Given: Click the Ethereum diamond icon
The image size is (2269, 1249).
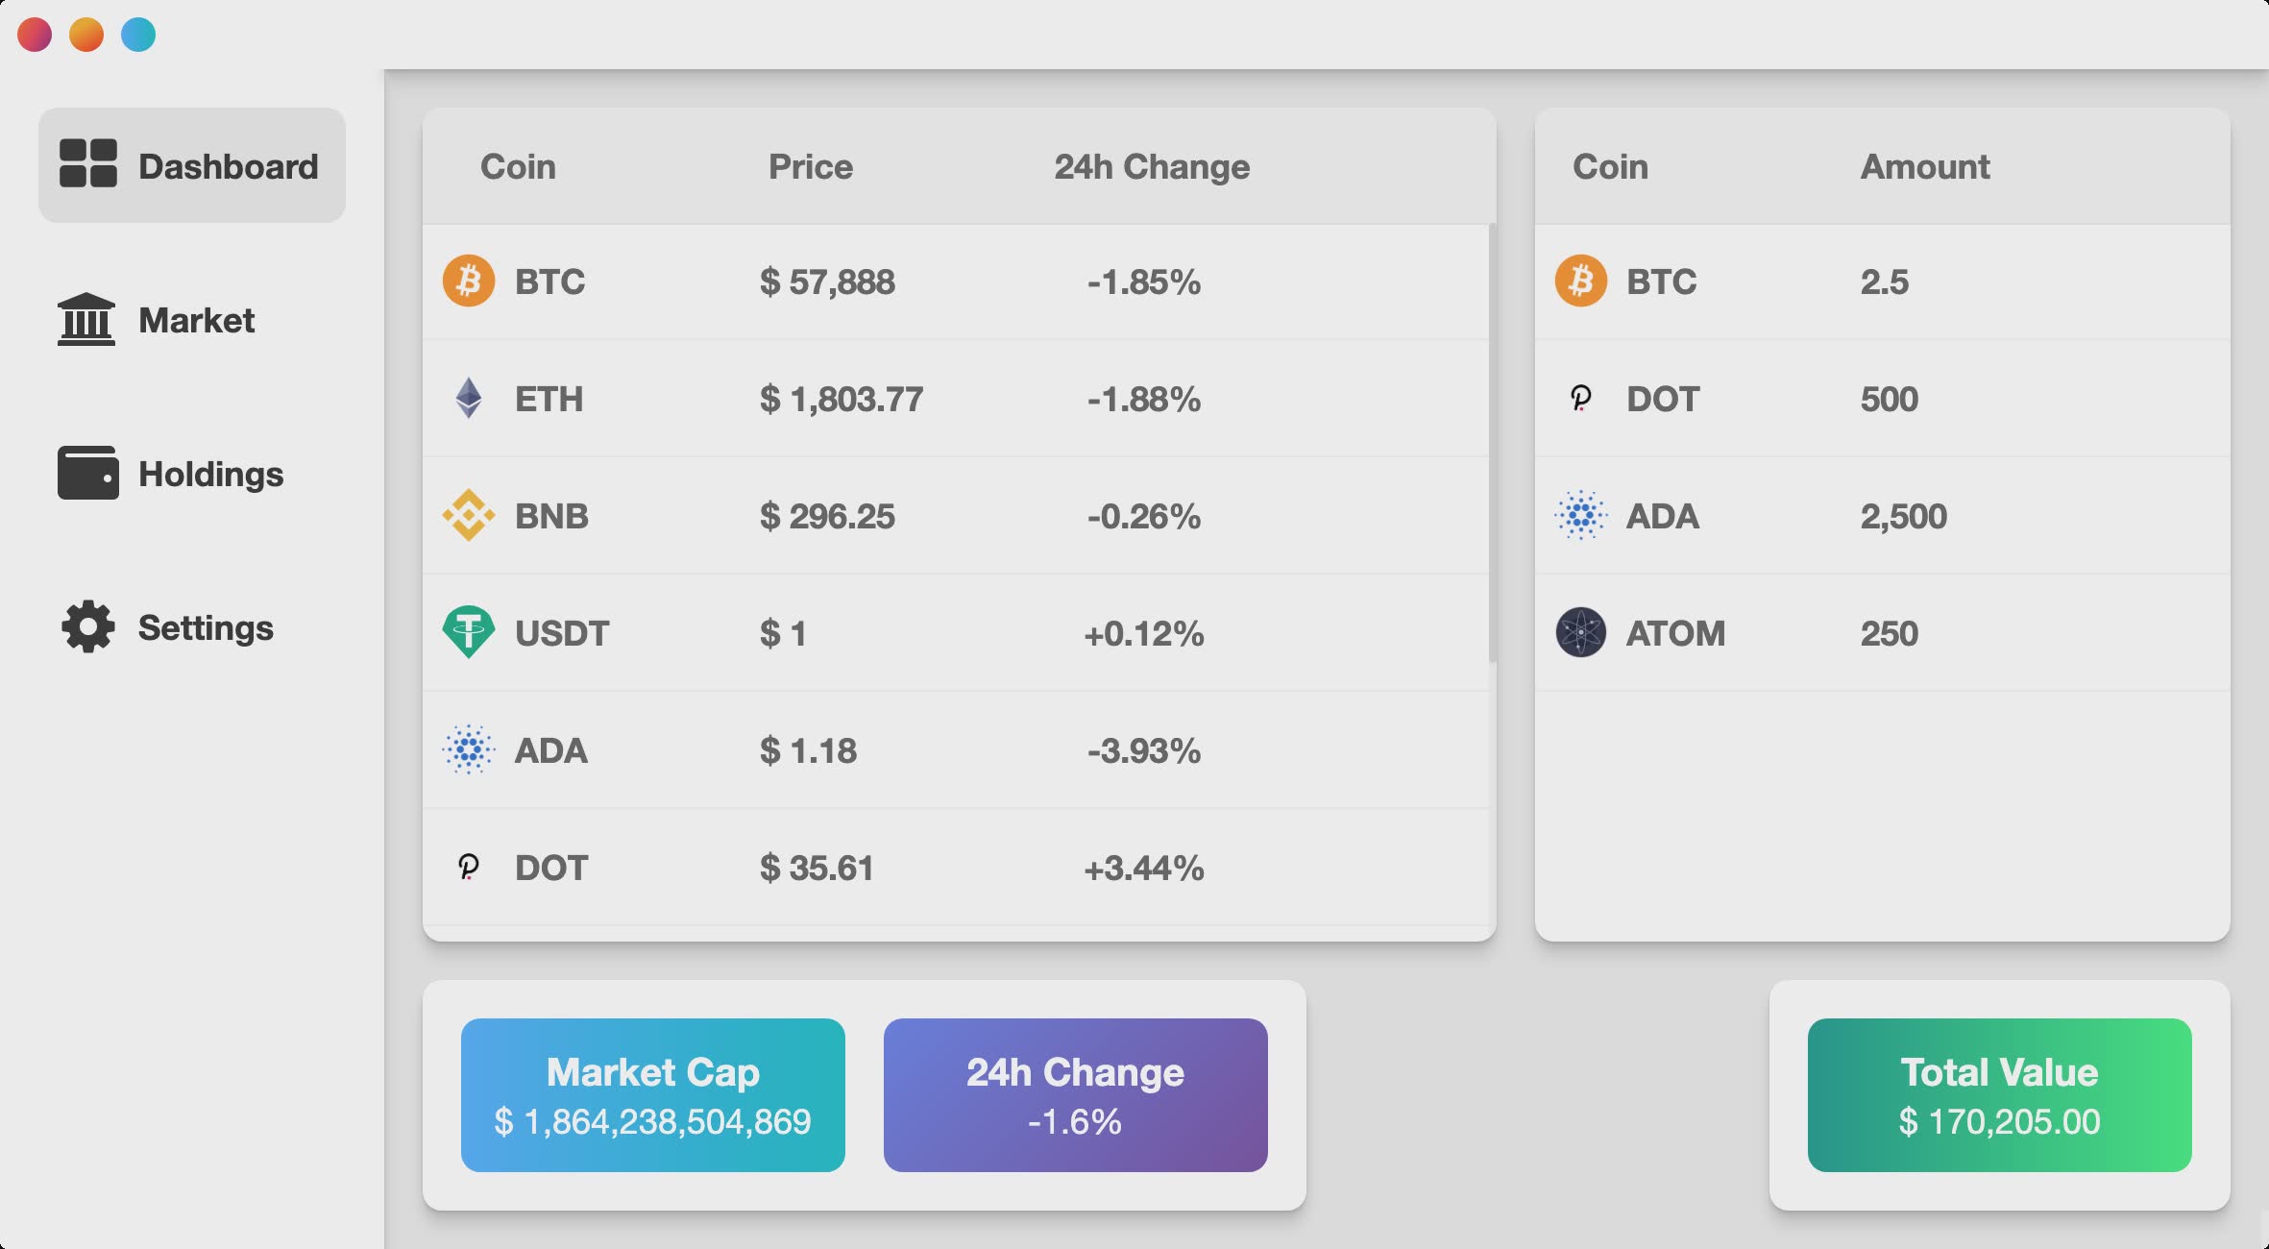Looking at the screenshot, I should pyautogui.click(x=469, y=398).
